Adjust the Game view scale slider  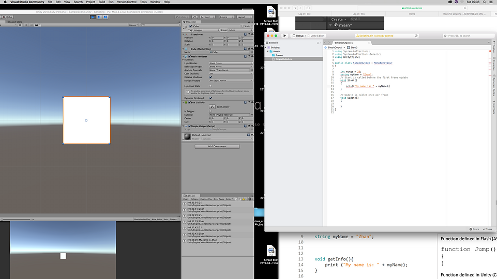pyautogui.click(x=16, y=219)
